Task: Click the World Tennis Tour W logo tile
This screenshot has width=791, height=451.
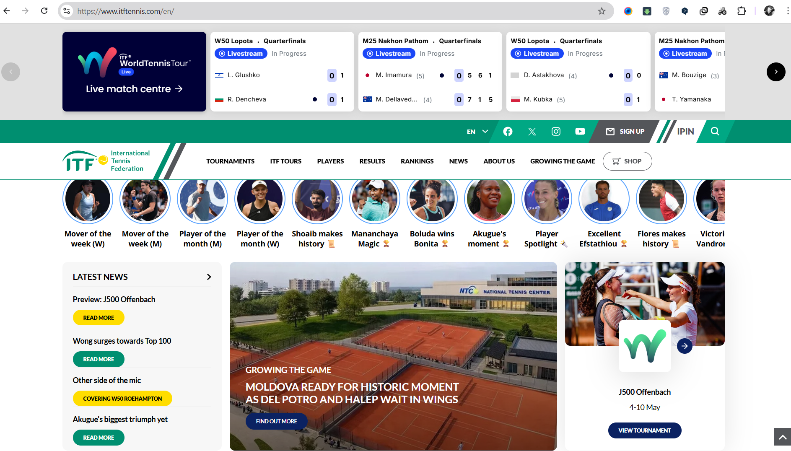Action: click(x=645, y=346)
